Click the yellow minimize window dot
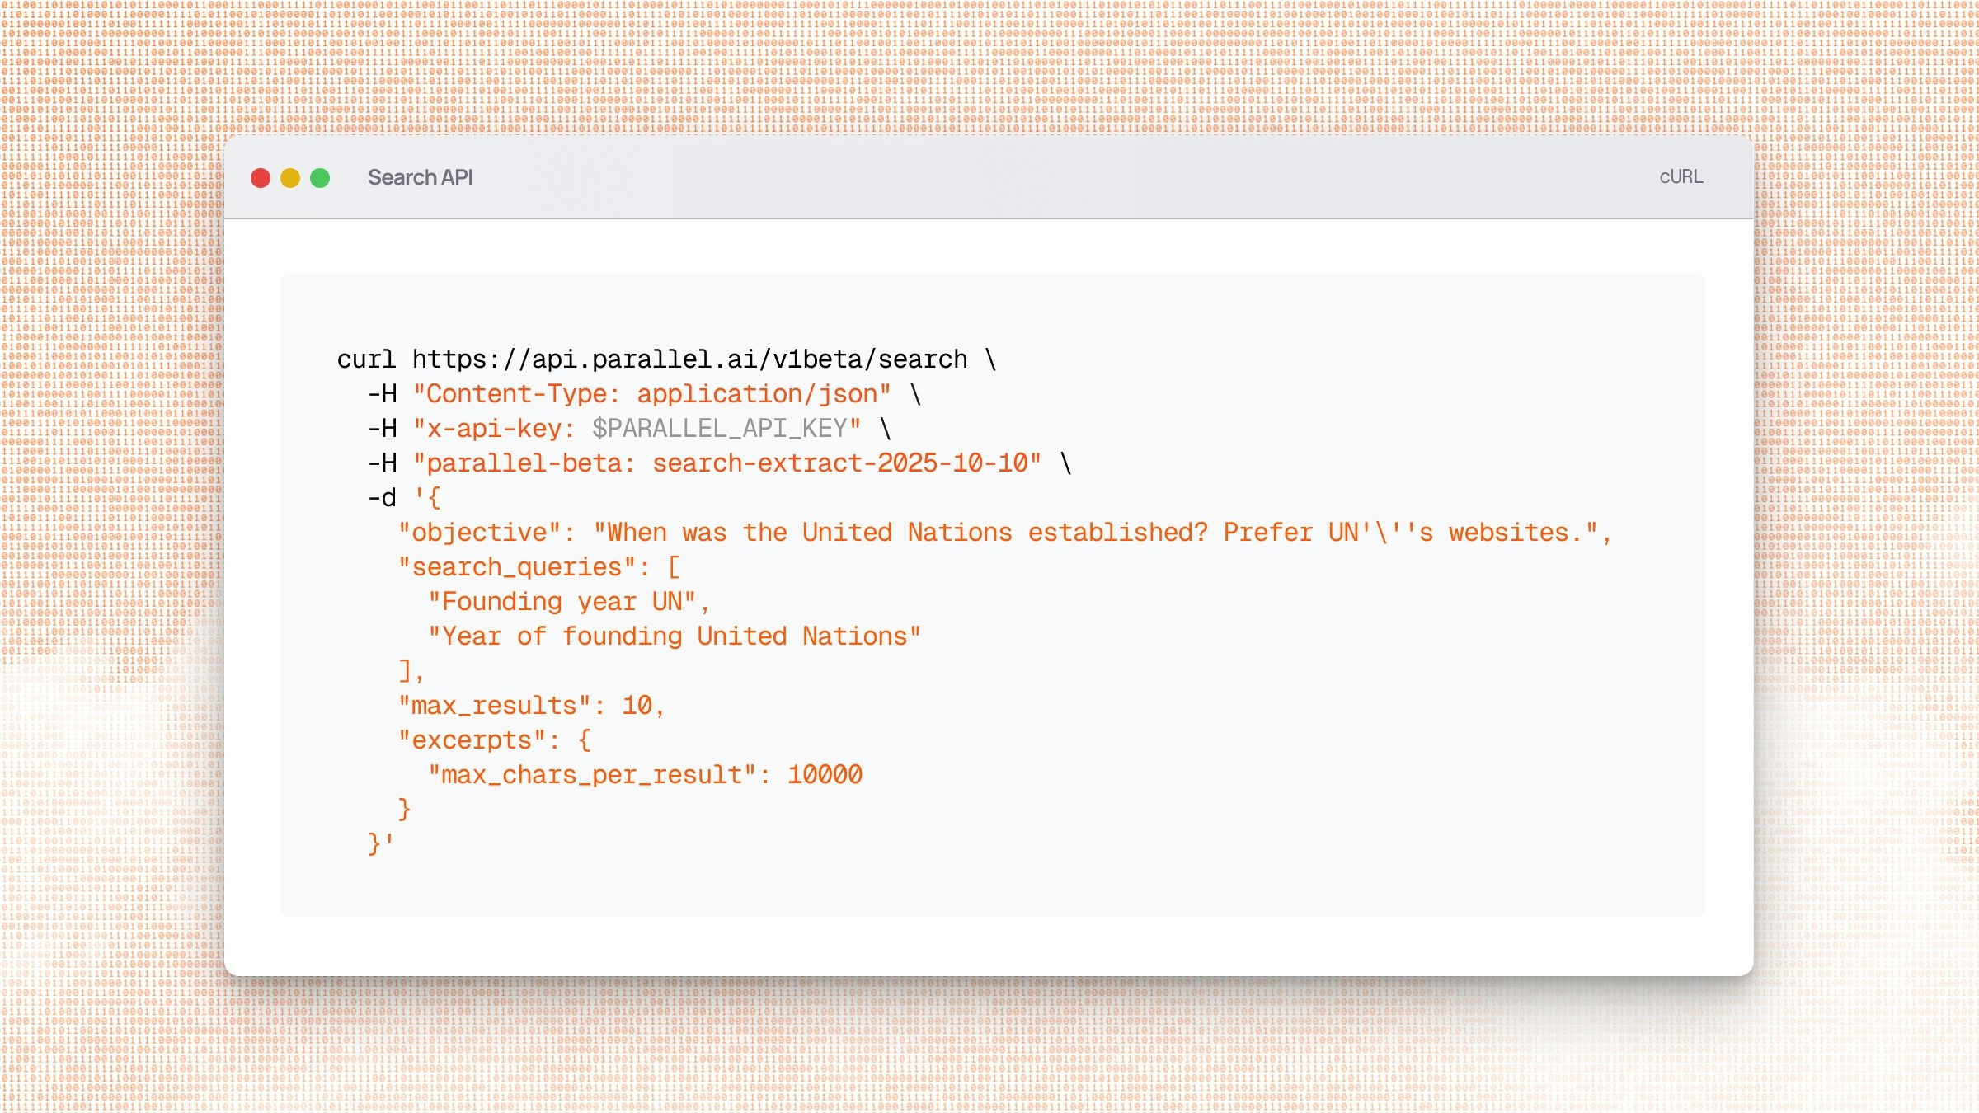This screenshot has width=1979, height=1113. 290,178
